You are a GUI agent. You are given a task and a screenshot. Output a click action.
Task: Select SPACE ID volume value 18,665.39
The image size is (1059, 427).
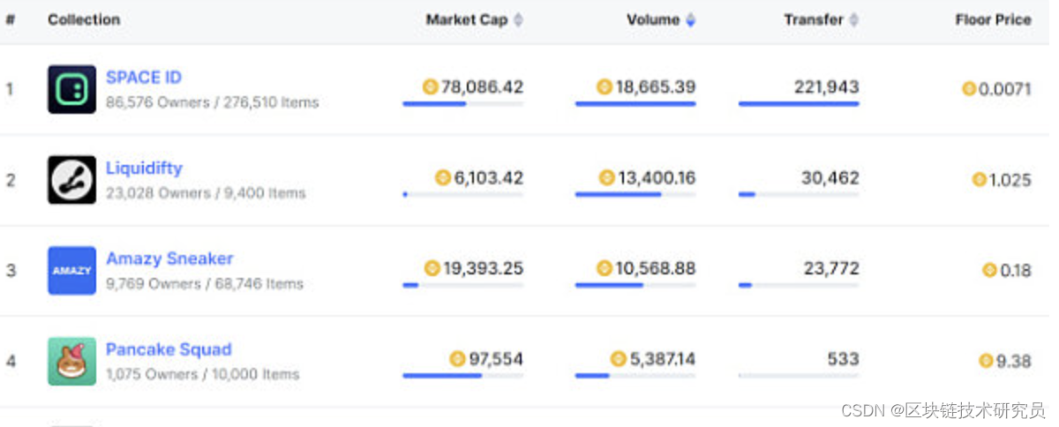(x=655, y=86)
